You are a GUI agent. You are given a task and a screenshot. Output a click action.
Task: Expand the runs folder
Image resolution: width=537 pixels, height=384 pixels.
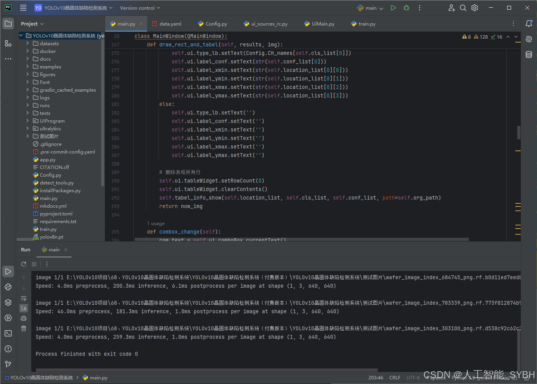coord(28,105)
